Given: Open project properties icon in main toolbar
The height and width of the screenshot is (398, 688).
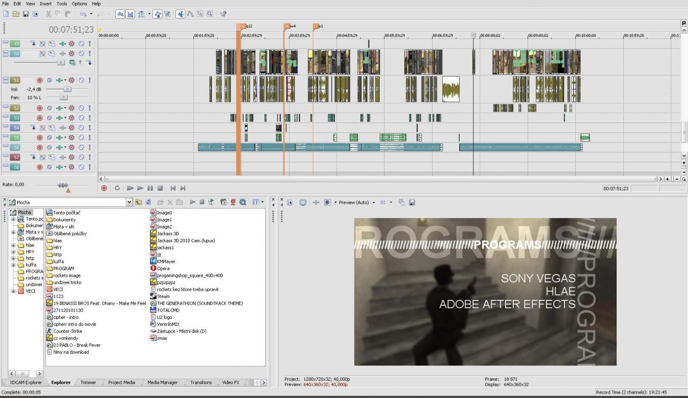Looking at the screenshot, I should click(x=36, y=14).
